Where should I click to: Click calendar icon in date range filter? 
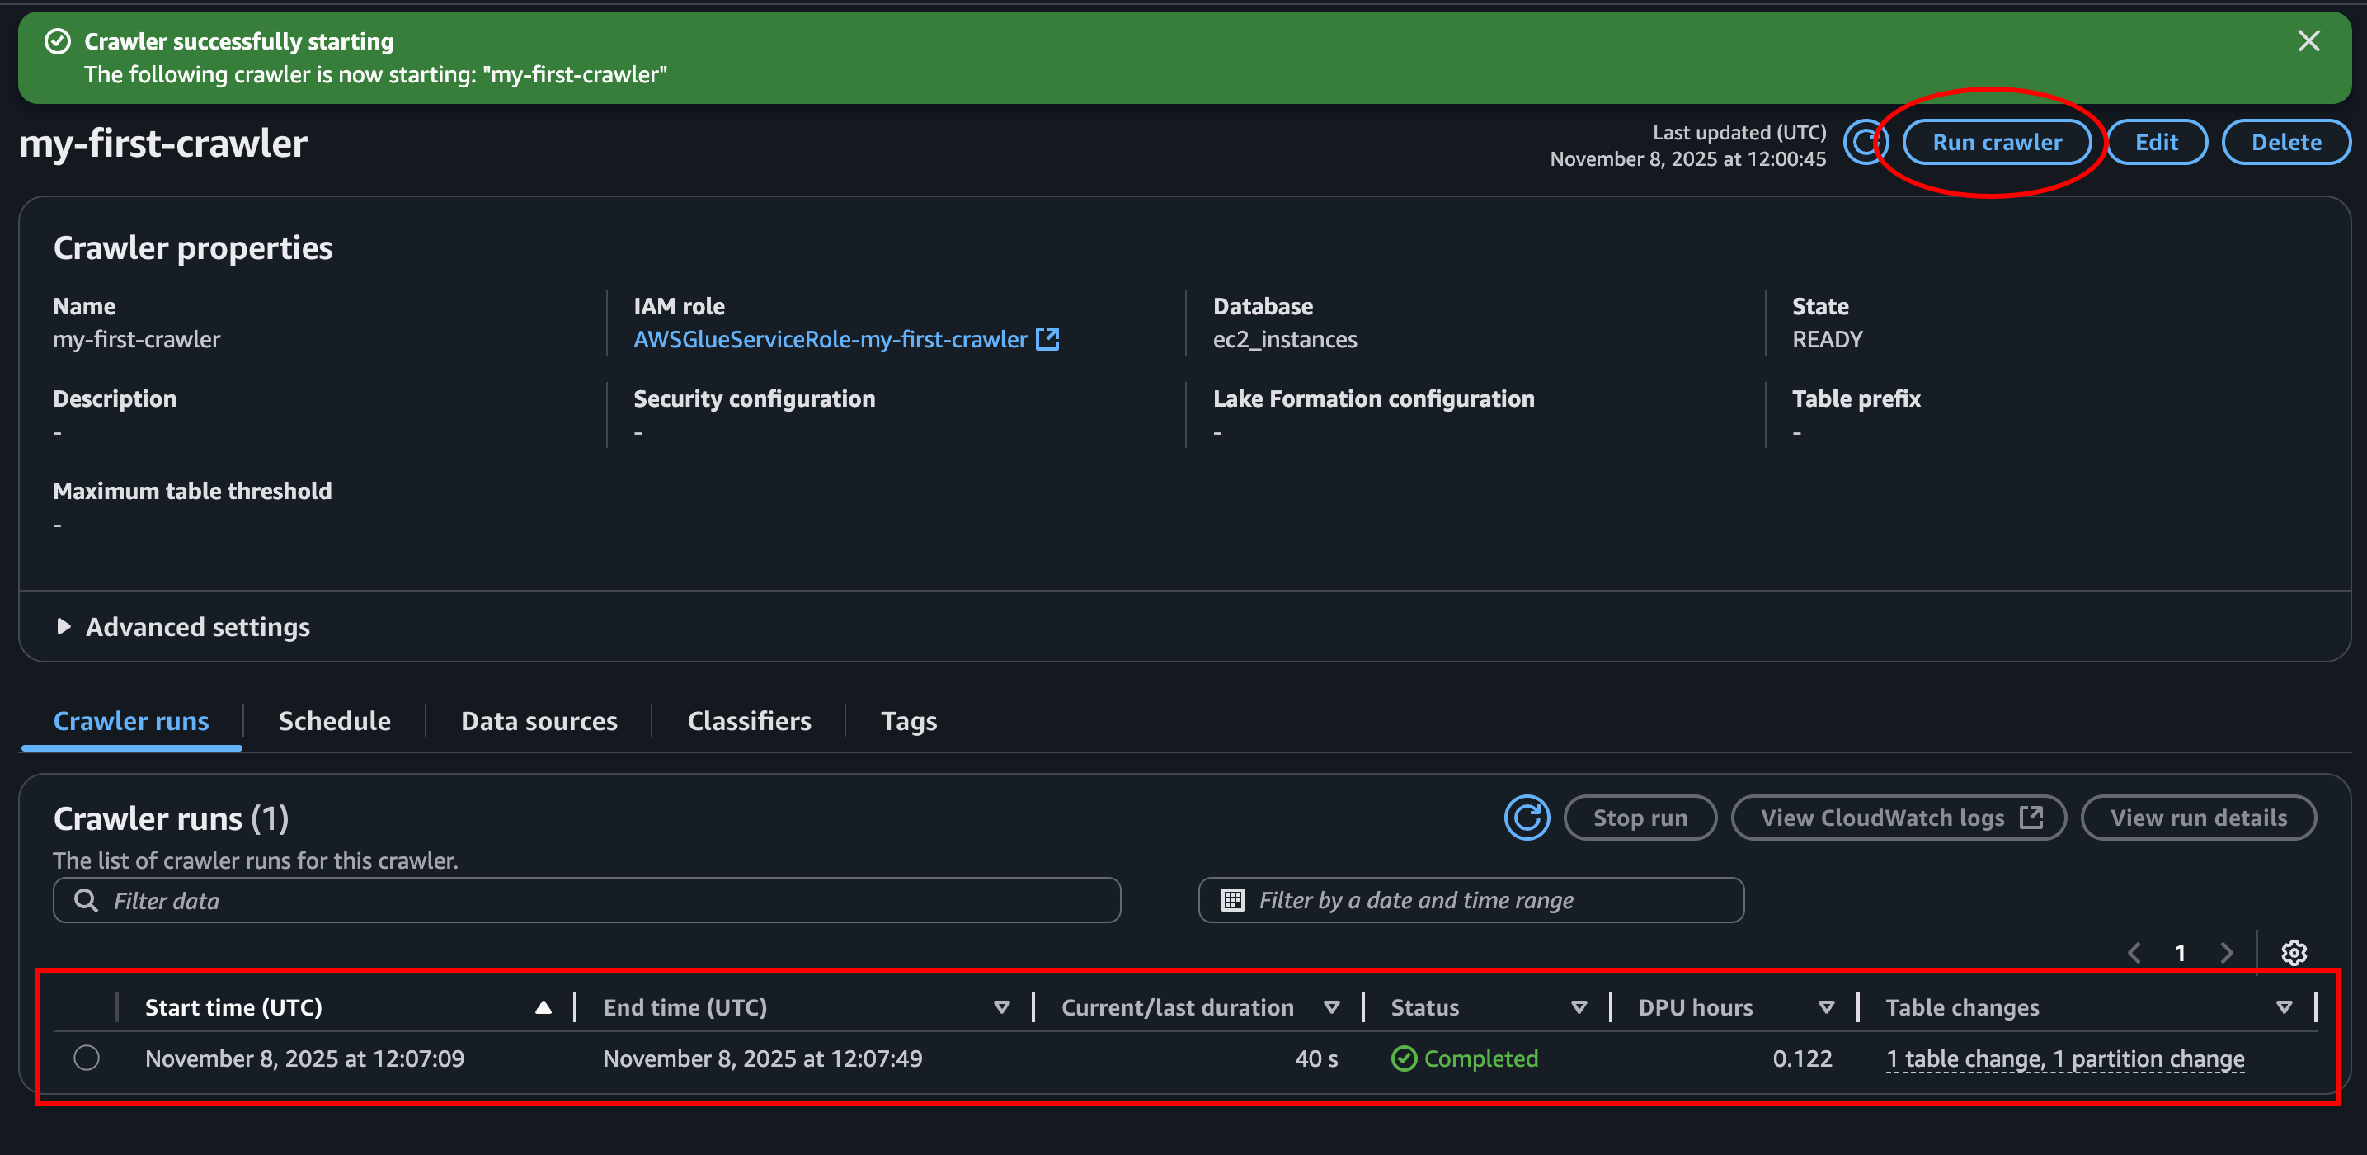1232,899
